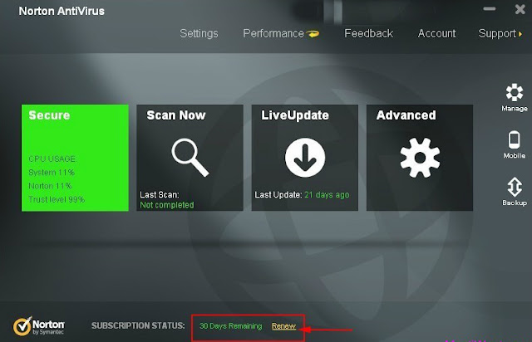This screenshot has height=342, width=532.
Task: Click the Not completed scan status
Action: click(x=167, y=205)
